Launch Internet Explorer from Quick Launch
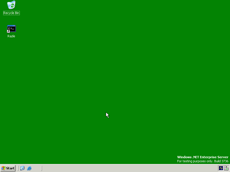The height and width of the screenshot is (172, 230). tap(29, 168)
